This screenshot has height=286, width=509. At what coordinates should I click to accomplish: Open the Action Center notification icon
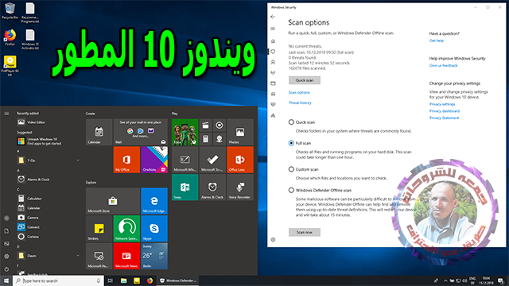[x=501, y=280]
